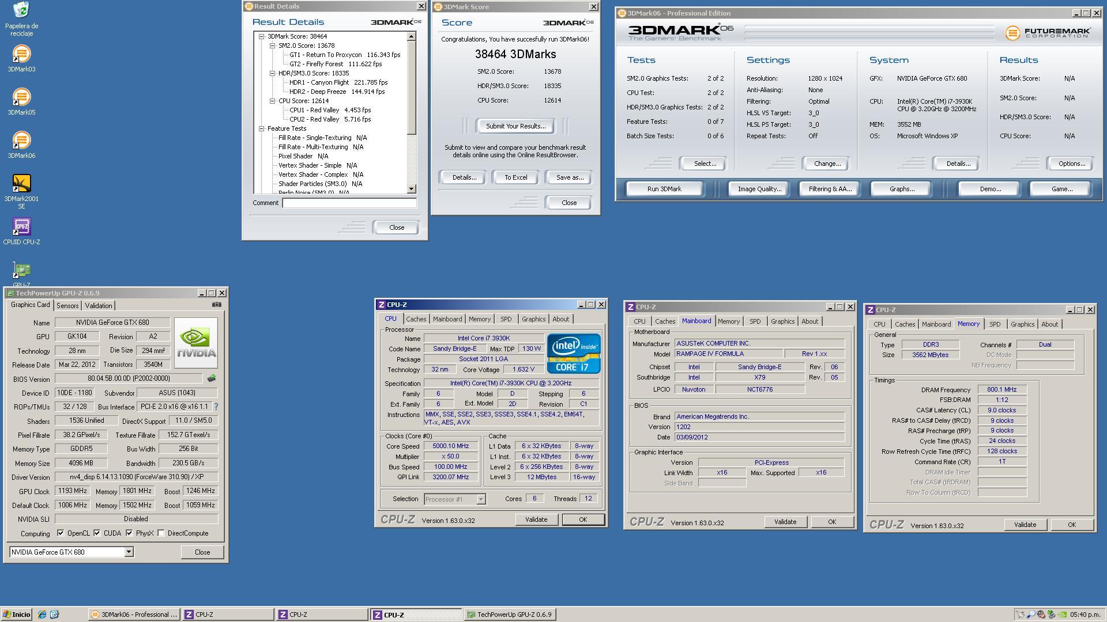Click Result Details scrollbar down arrow
Image resolution: width=1107 pixels, height=622 pixels.
click(x=411, y=189)
